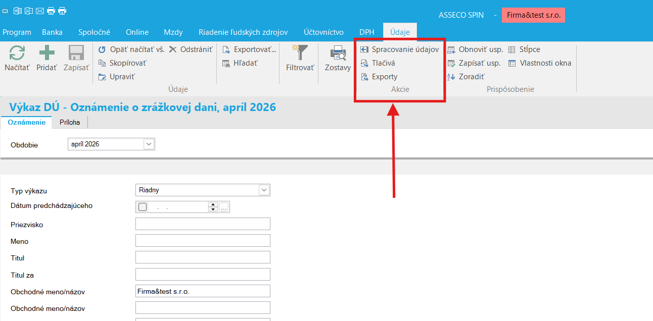Click Odstrániť in the ribbon
This screenshot has width=653, height=321.
click(x=191, y=49)
